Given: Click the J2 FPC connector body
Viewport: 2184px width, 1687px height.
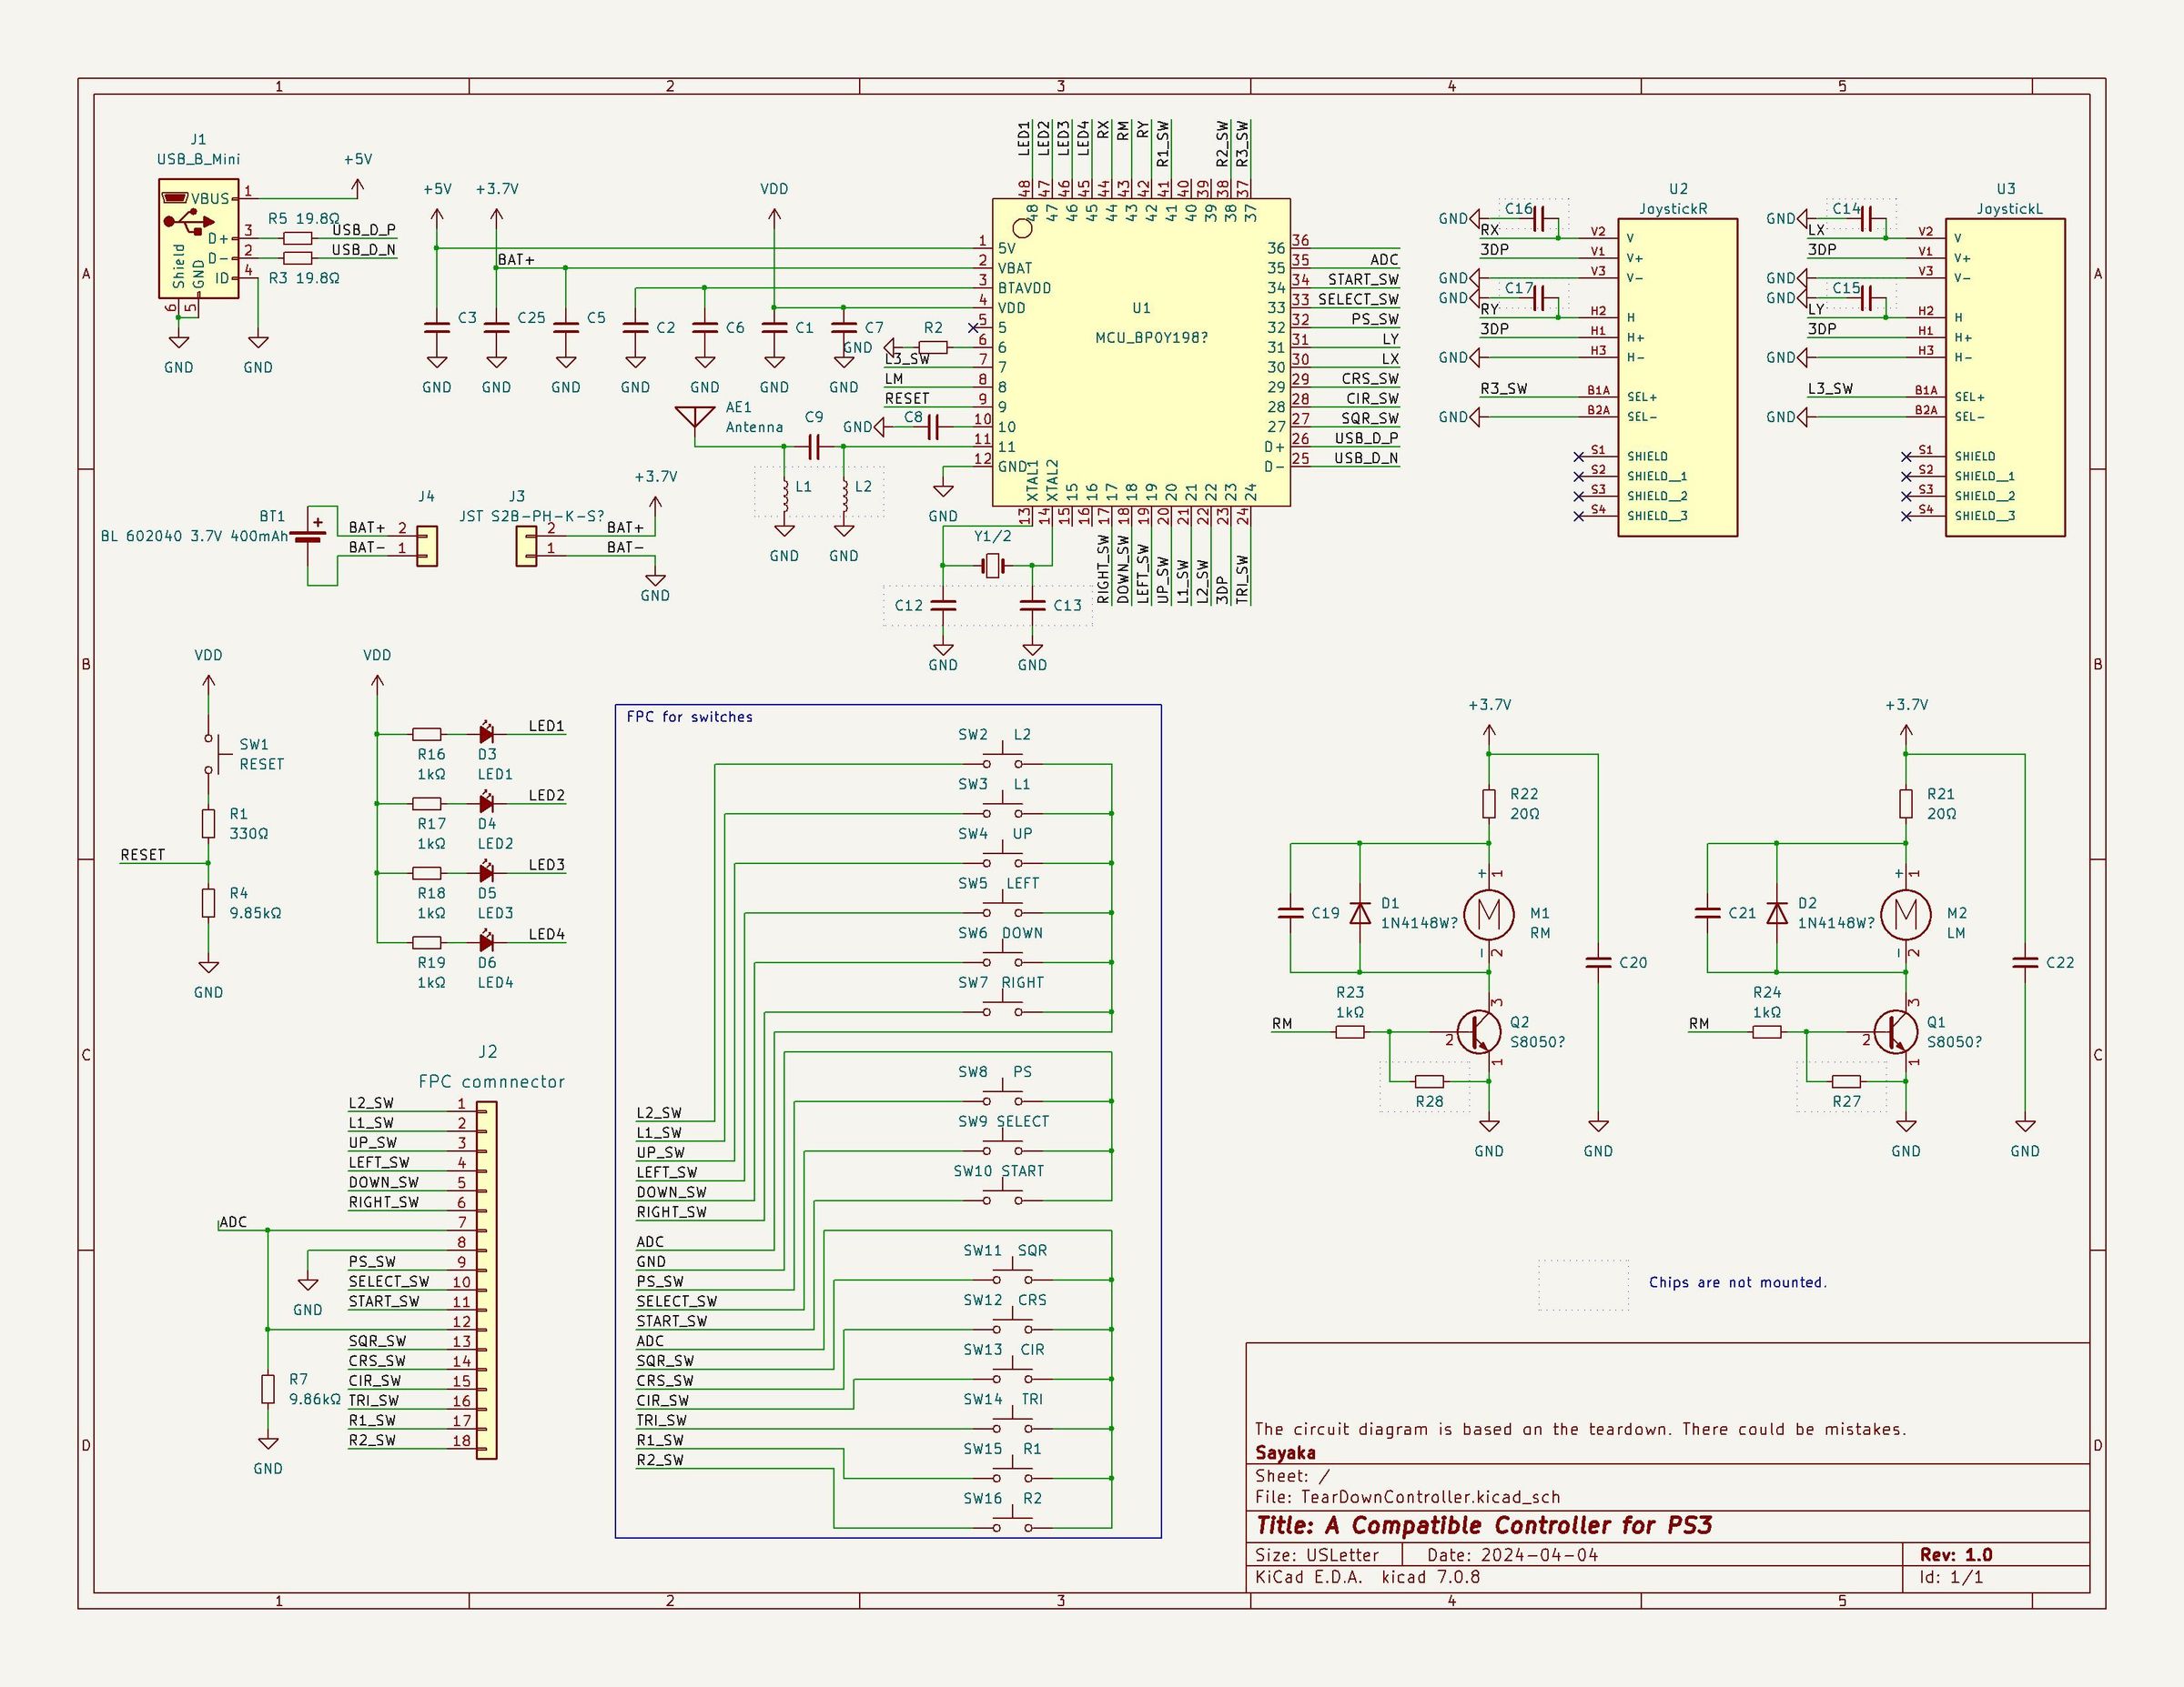Looking at the screenshot, I should click(486, 1280).
